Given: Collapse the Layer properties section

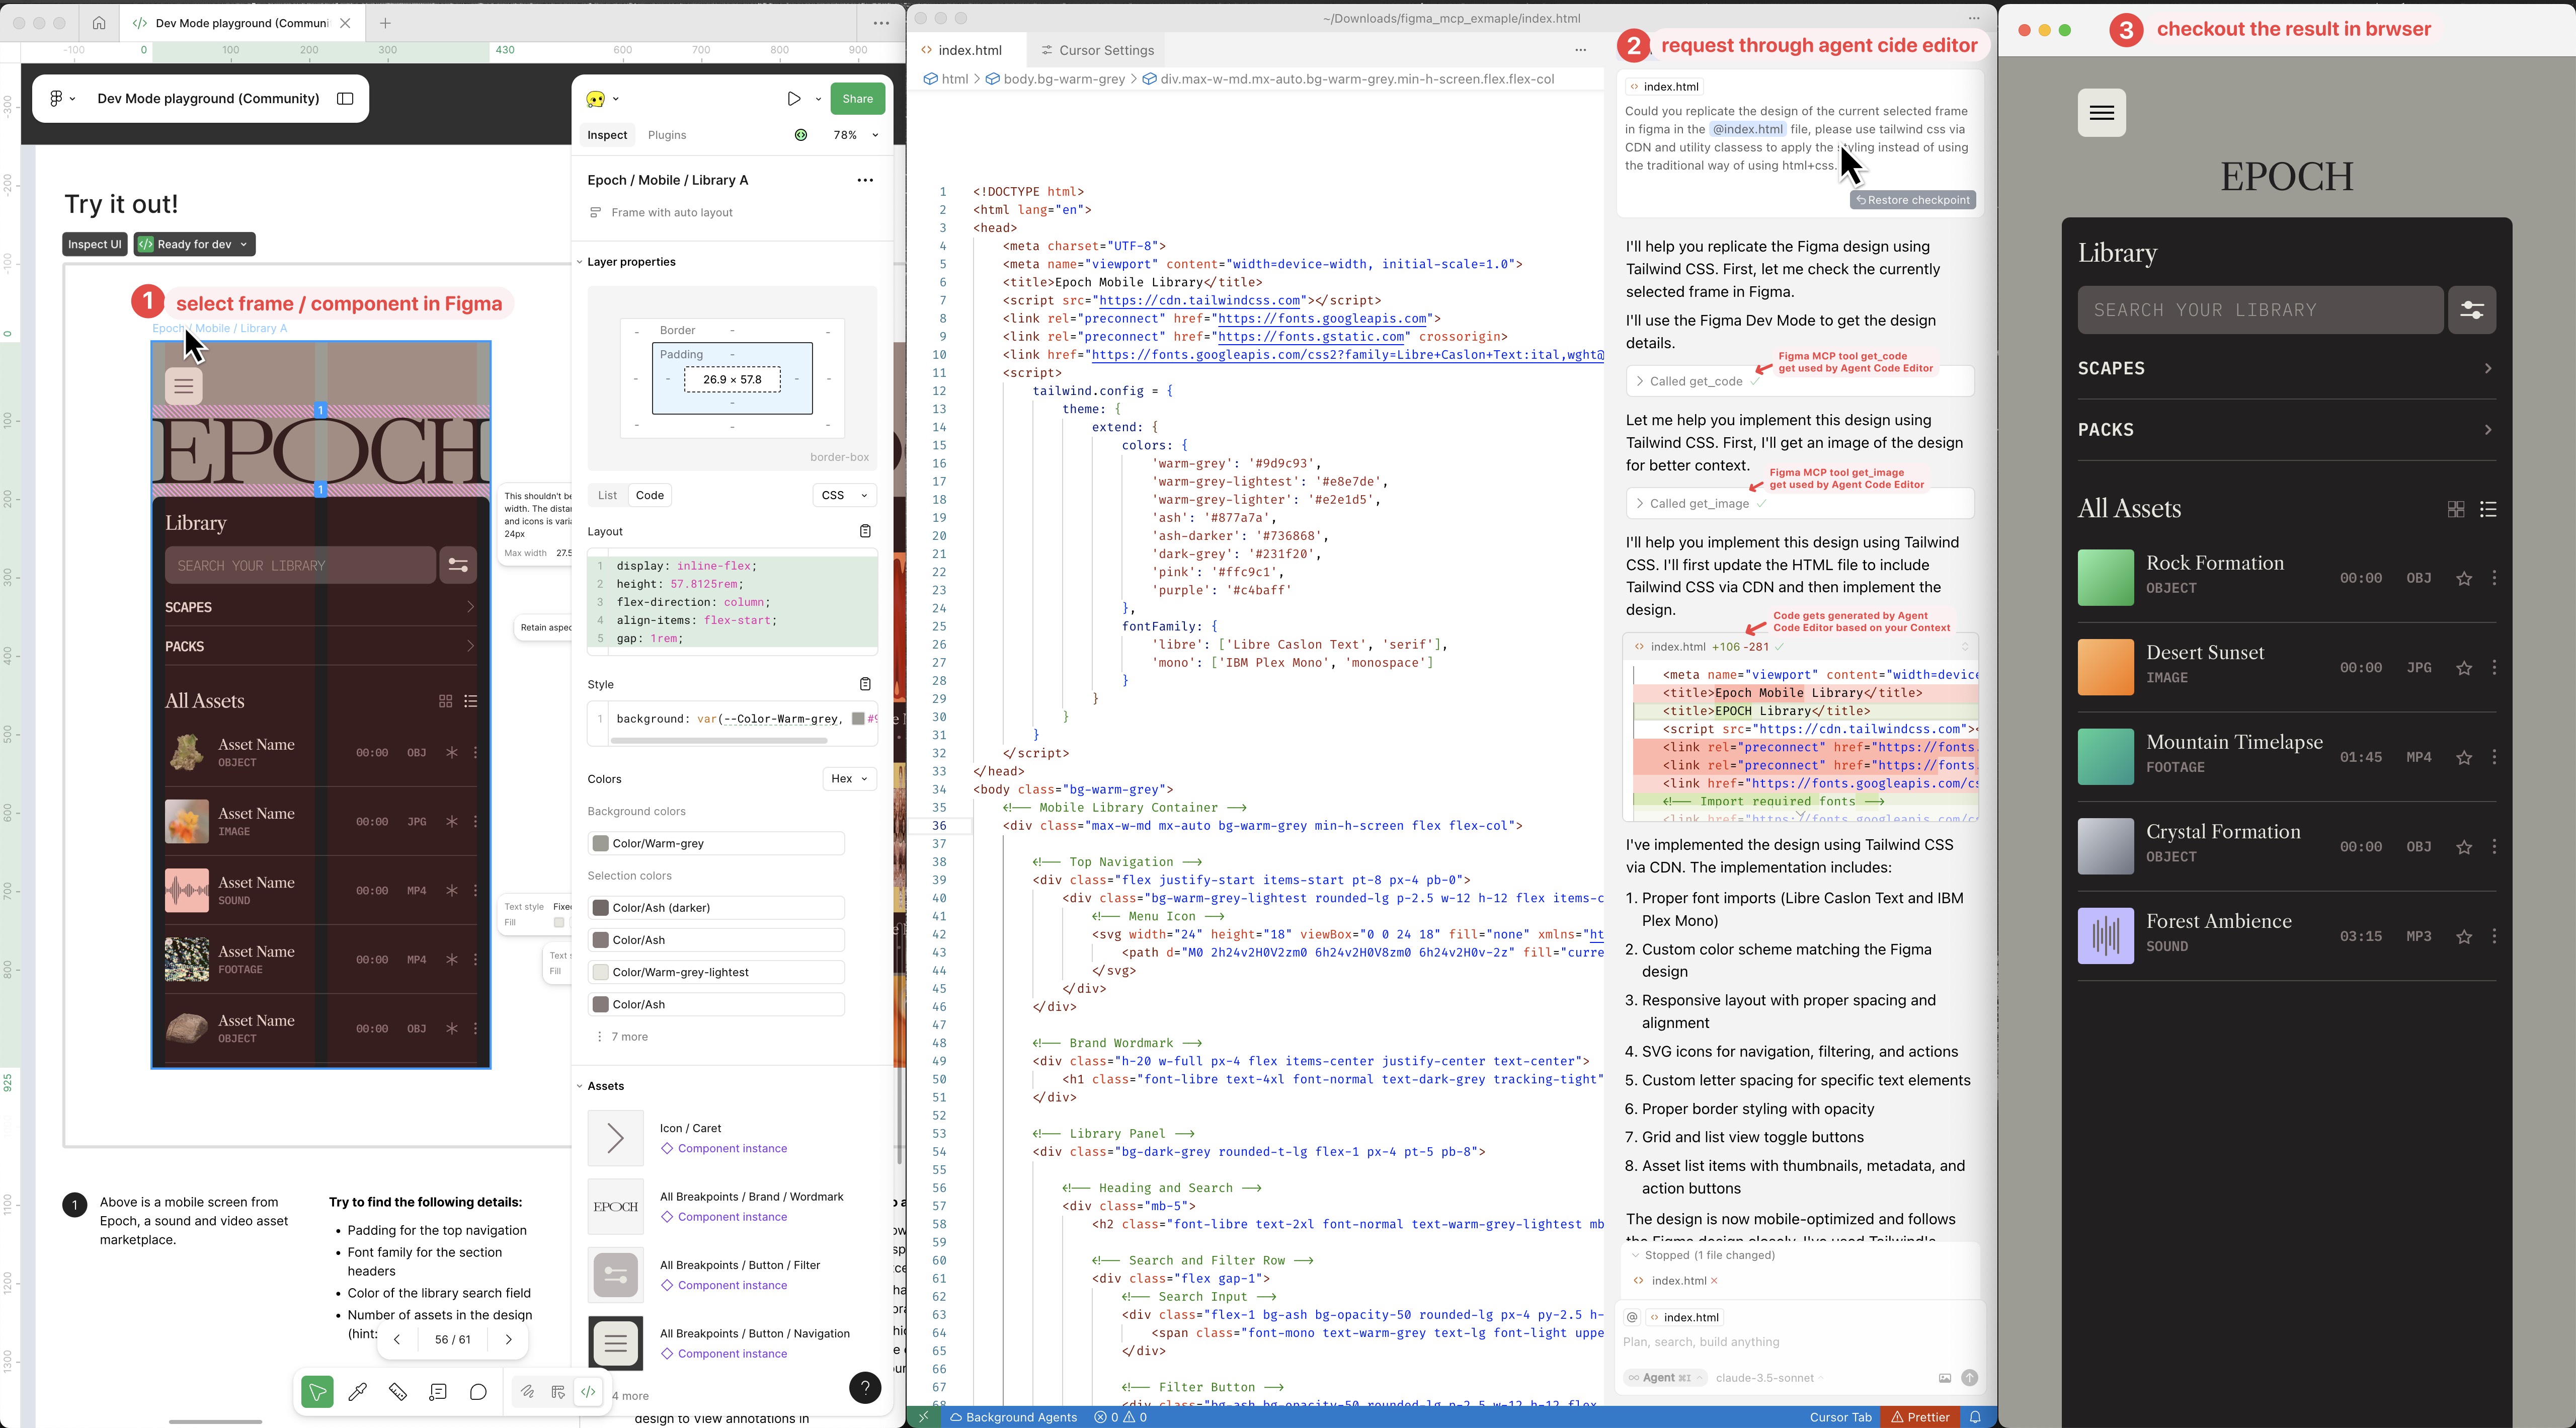Looking at the screenshot, I should pos(580,262).
